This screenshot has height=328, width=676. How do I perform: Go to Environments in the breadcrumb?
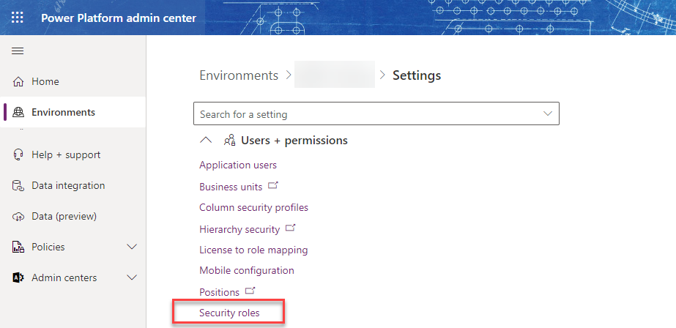tap(239, 75)
